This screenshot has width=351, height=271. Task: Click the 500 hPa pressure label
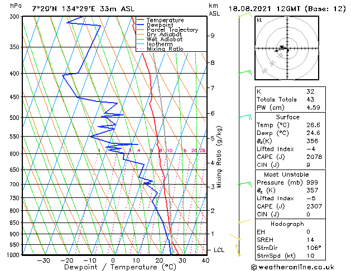click(x=16, y=118)
